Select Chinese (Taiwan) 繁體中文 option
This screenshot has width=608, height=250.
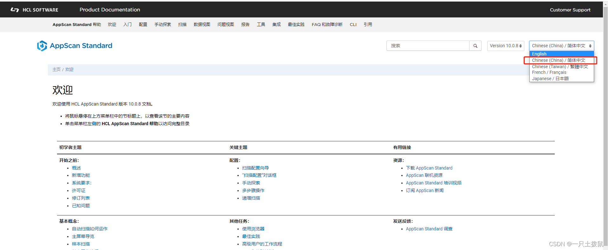(x=561, y=67)
